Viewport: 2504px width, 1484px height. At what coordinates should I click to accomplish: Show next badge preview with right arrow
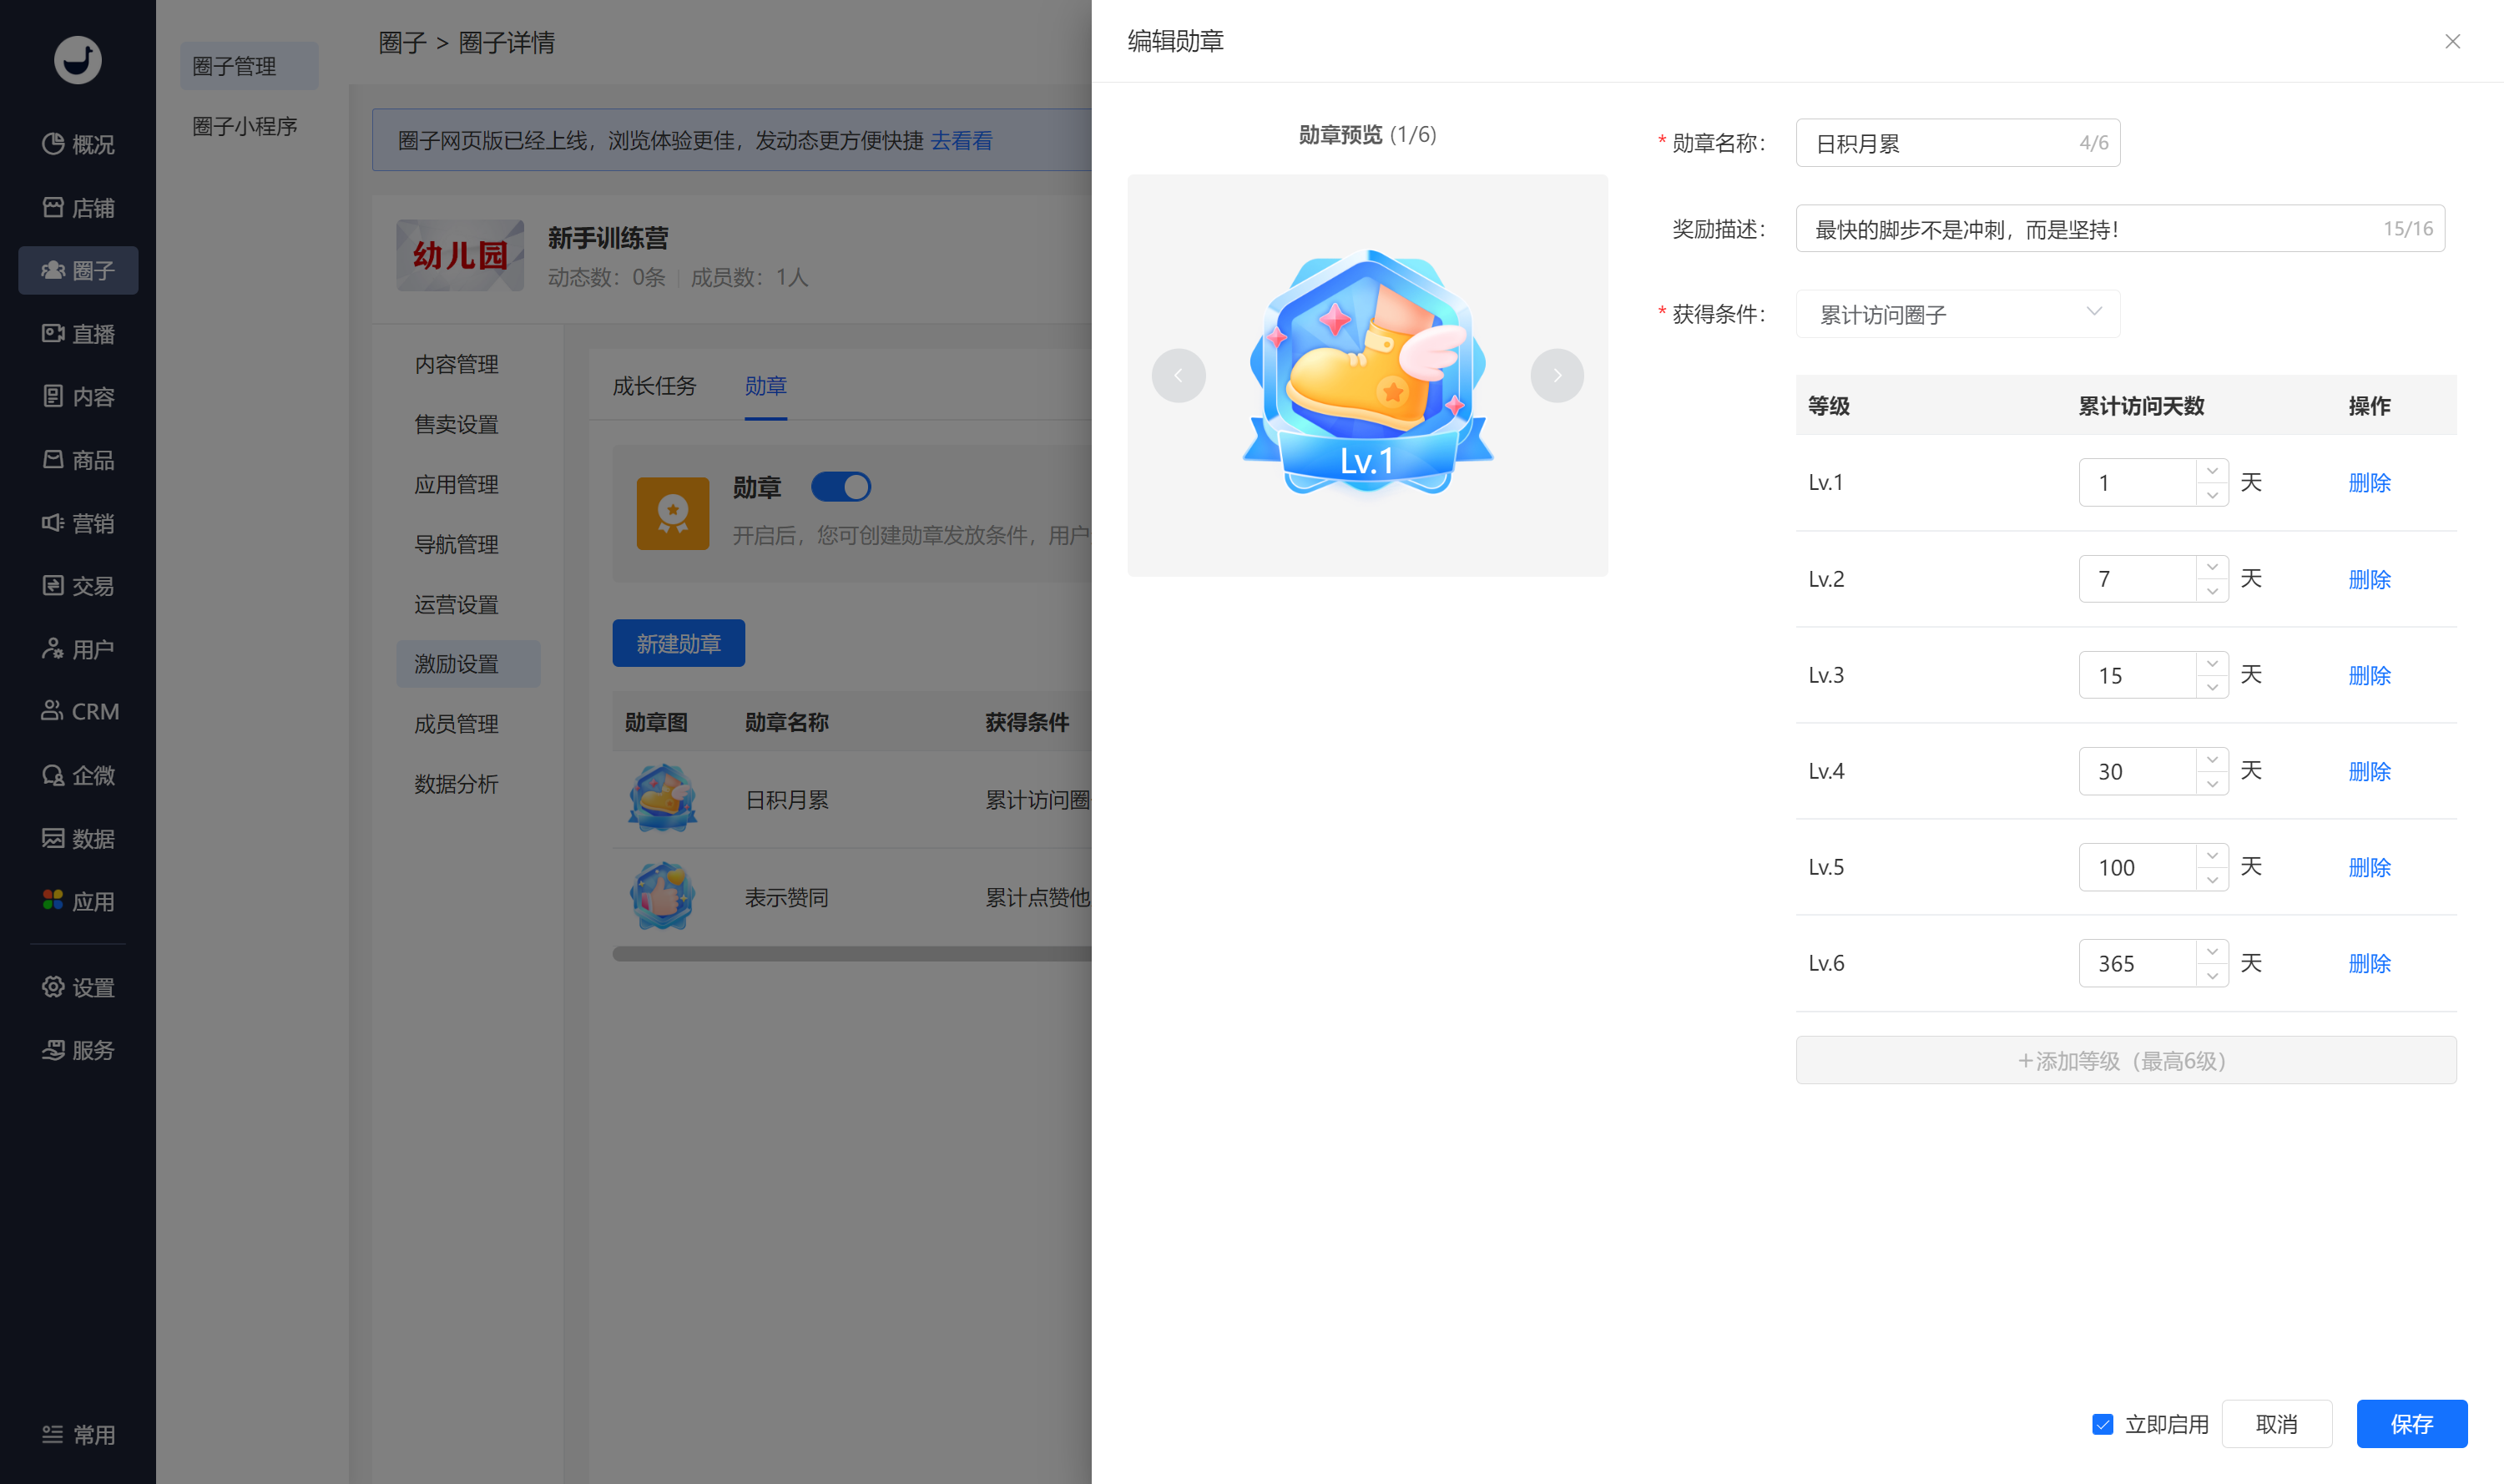pyautogui.click(x=1556, y=376)
